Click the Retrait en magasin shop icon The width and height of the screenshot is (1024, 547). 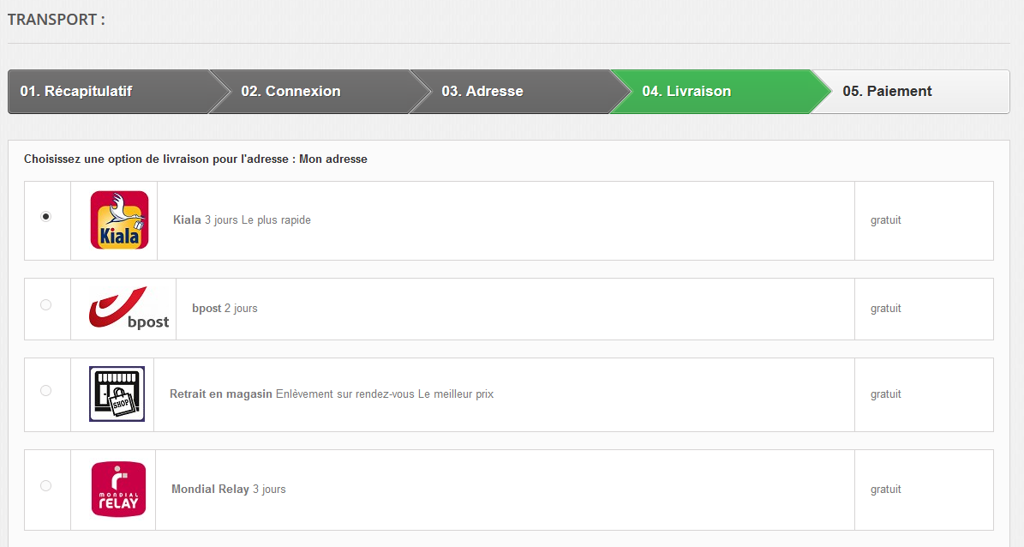pyautogui.click(x=117, y=394)
